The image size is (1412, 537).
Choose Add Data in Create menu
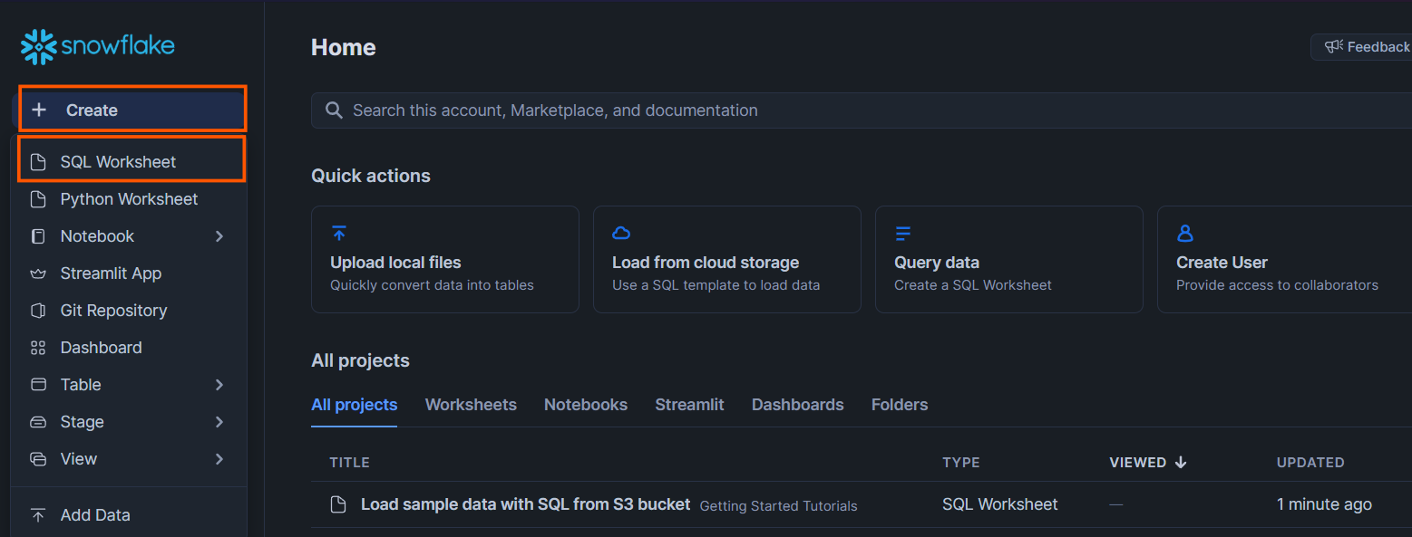(129, 515)
